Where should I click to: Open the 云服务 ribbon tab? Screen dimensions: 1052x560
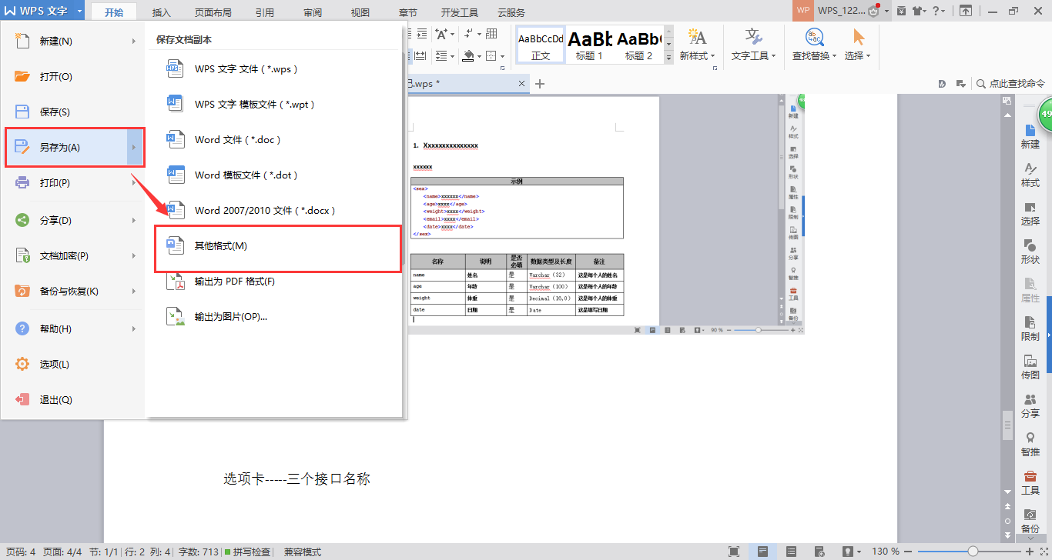point(511,12)
